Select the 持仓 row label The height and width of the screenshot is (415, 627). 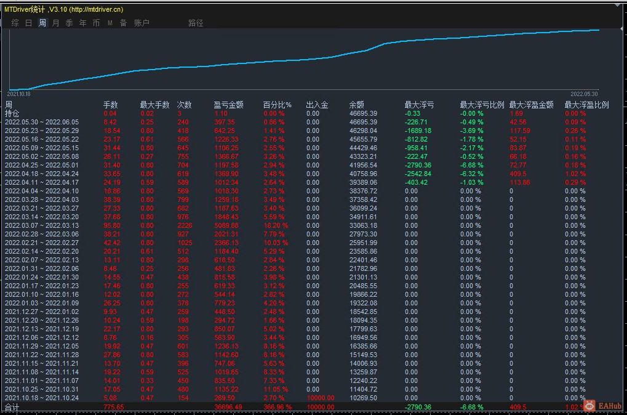(12, 114)
